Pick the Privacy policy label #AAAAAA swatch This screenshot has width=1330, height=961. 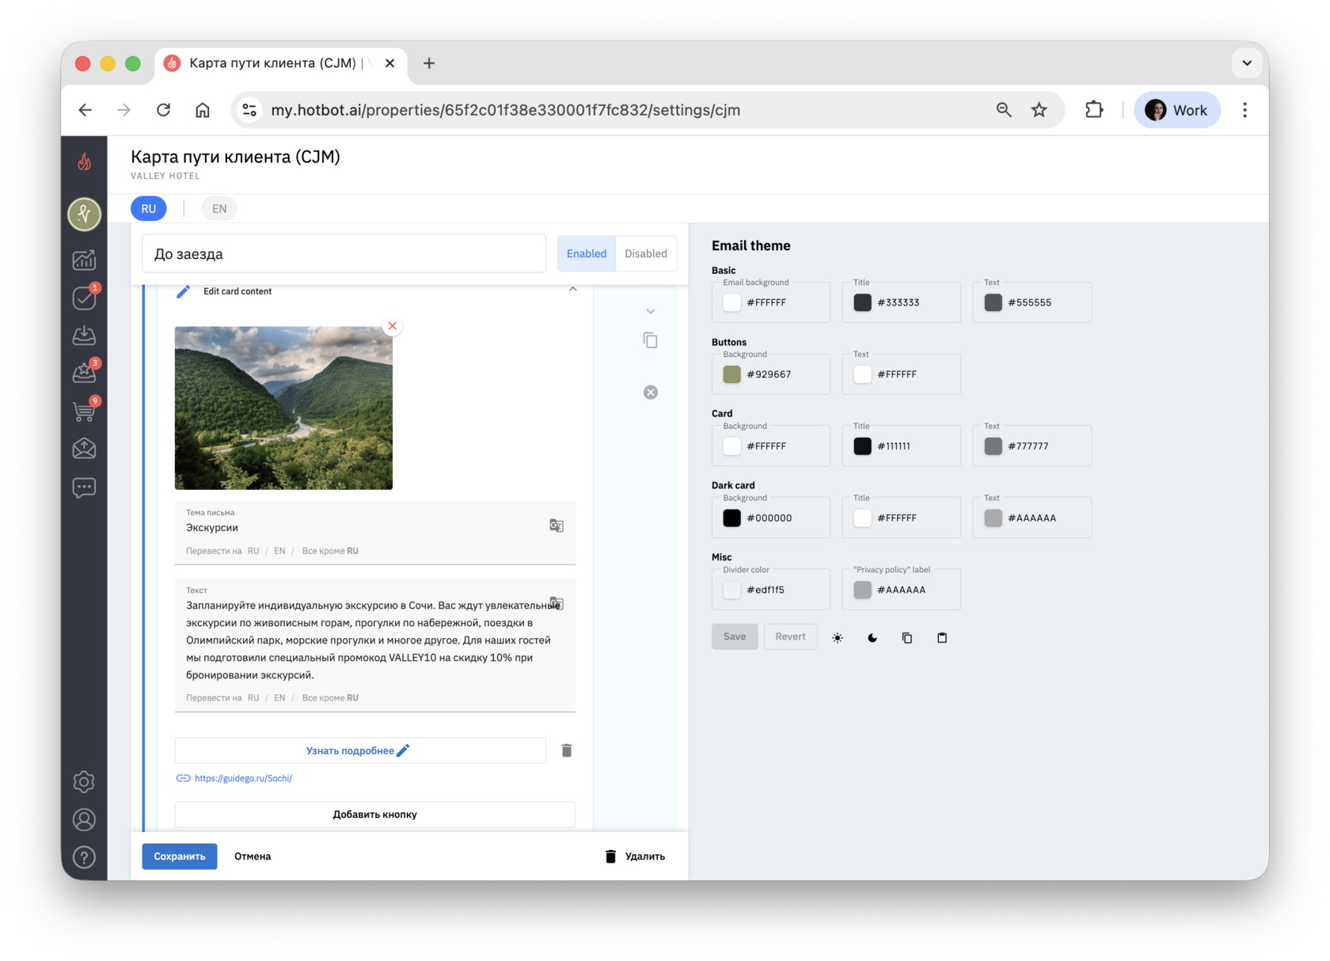pyautogui.click(x=863, y=590)
